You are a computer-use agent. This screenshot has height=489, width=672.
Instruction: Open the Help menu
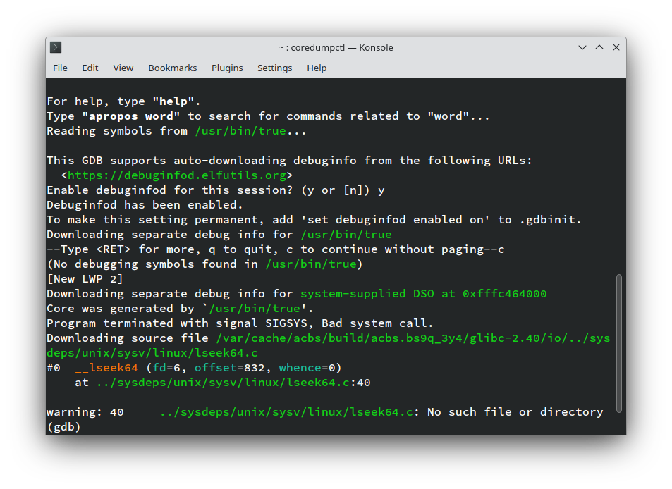pos(317,68)
